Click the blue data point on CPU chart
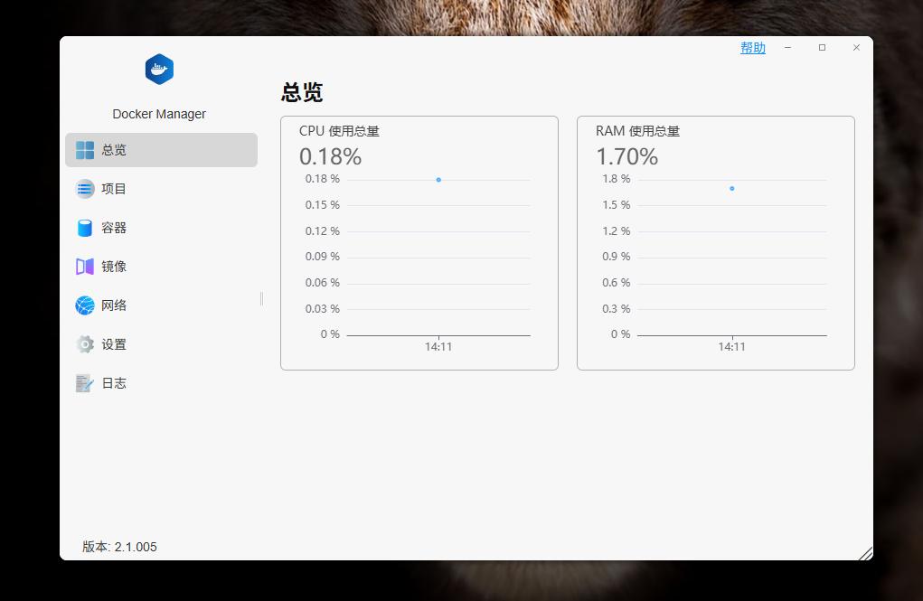 click(438, 180)
